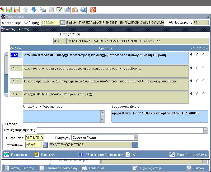Click the Έλεγχος label
The image size is (211, 172).
tap(199, 168)
